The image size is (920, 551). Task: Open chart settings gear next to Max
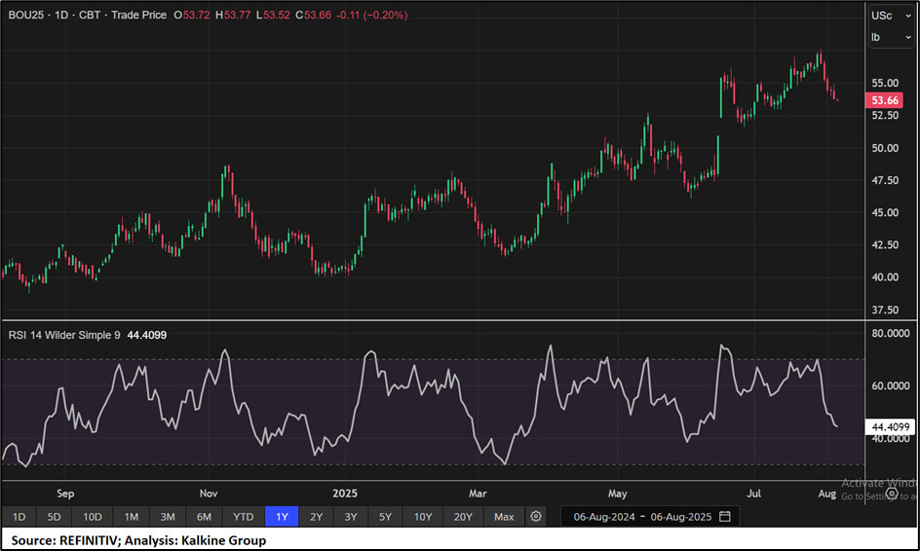[x=536, y=517]
